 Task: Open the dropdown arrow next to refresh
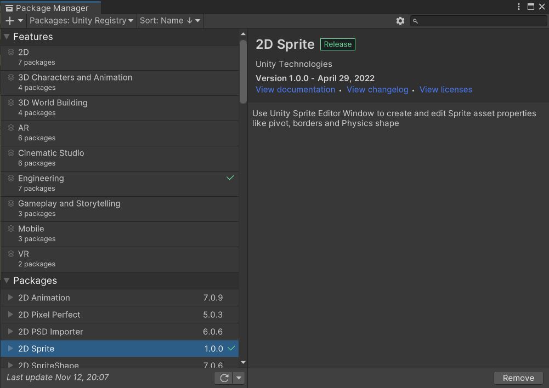(x=239, y=378)
